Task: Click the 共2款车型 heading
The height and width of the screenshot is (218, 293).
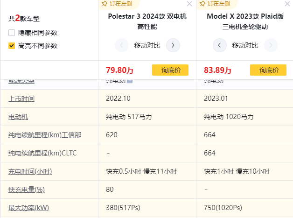Action: [24, 18]
